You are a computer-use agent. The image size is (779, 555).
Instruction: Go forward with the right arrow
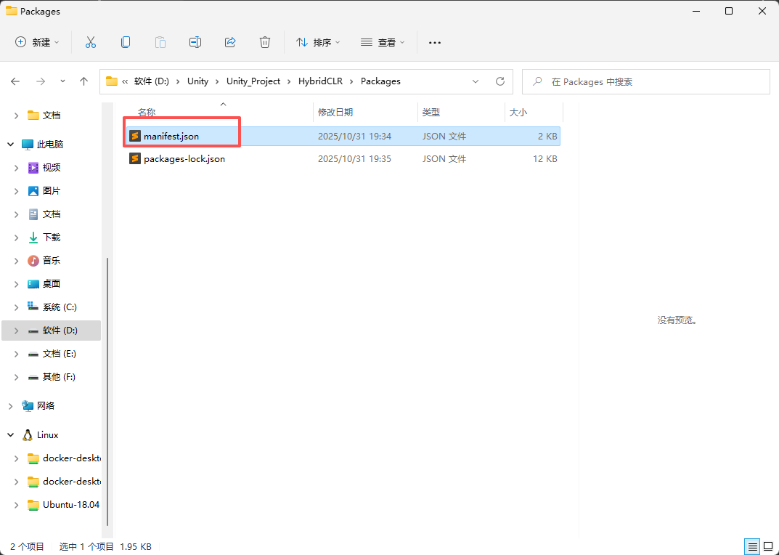pos(41,81)
